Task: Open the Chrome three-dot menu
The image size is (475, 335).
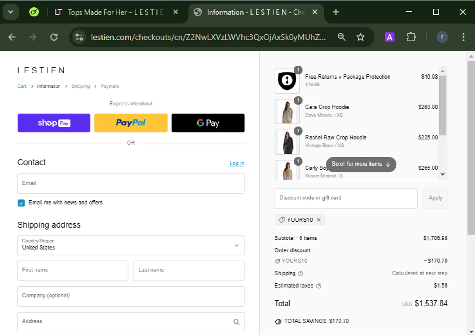Action: pos(463,37)
